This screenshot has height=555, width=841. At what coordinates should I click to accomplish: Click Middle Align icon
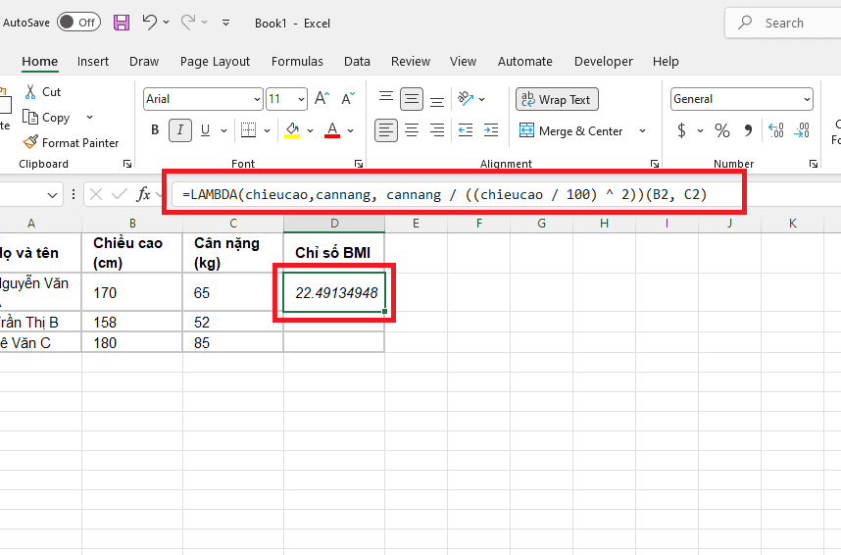412,99
